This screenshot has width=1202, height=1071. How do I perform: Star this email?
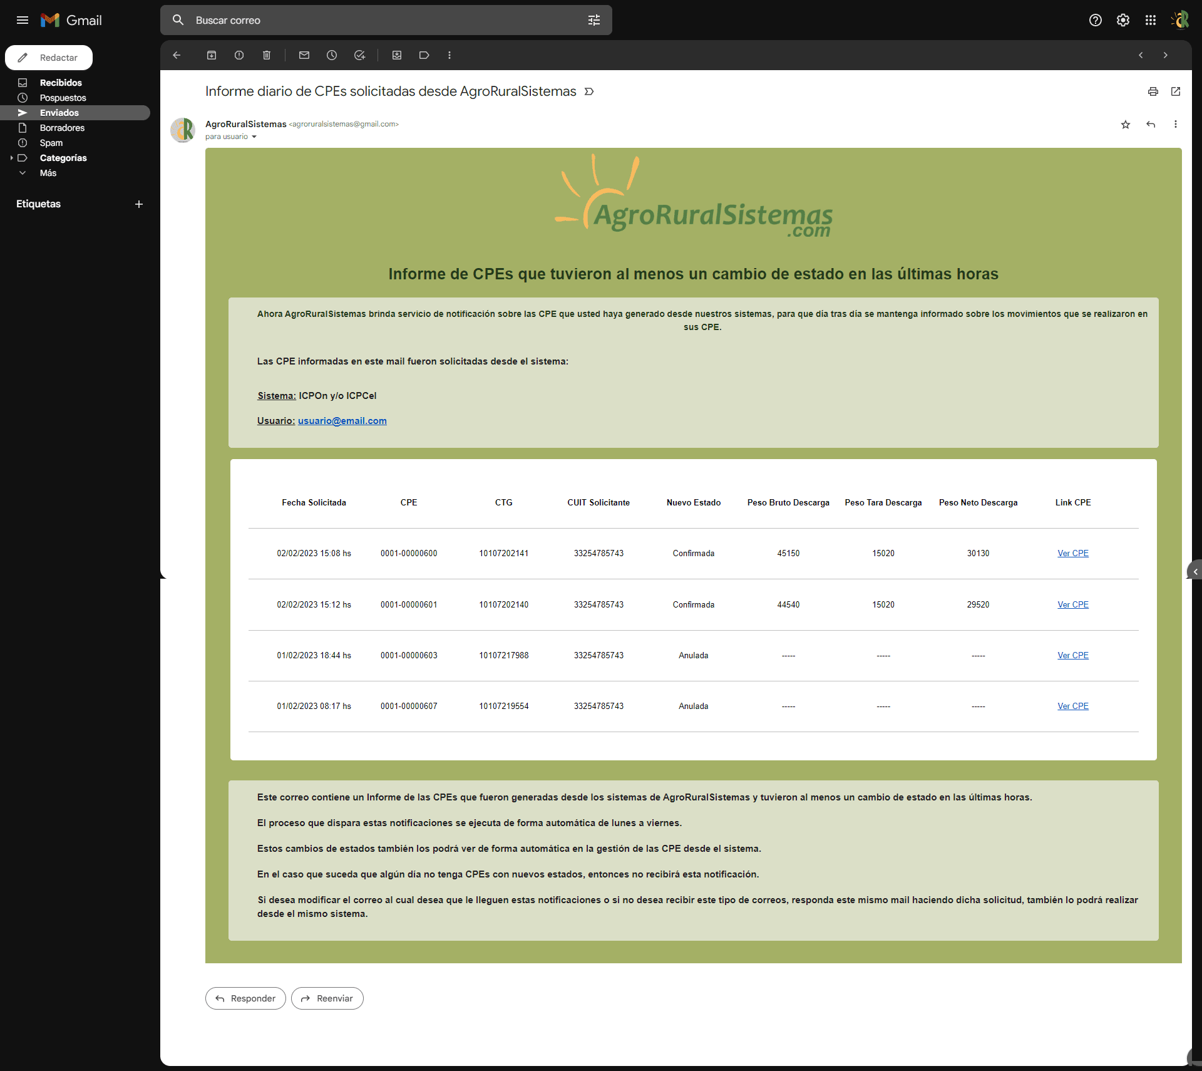pos(1126,124)
